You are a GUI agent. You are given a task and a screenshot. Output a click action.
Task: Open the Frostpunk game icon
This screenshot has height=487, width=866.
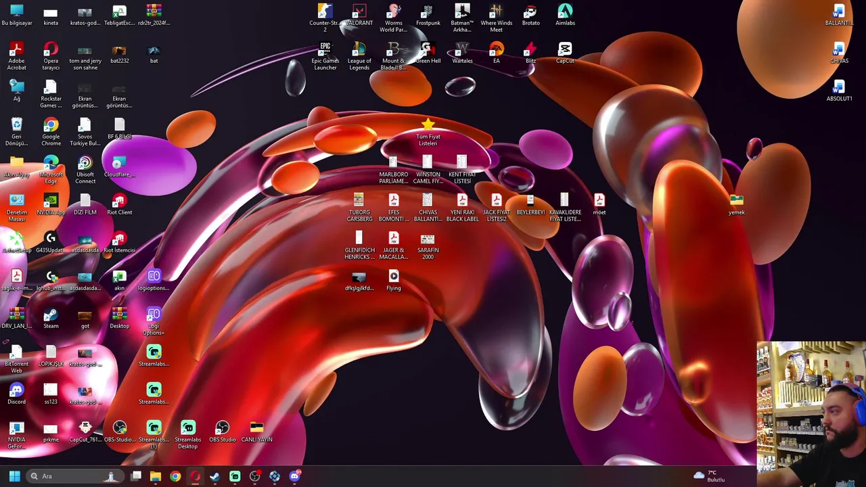click(x=428, y=16)
